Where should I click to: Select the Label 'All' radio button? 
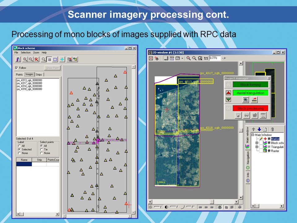[19, 146]
